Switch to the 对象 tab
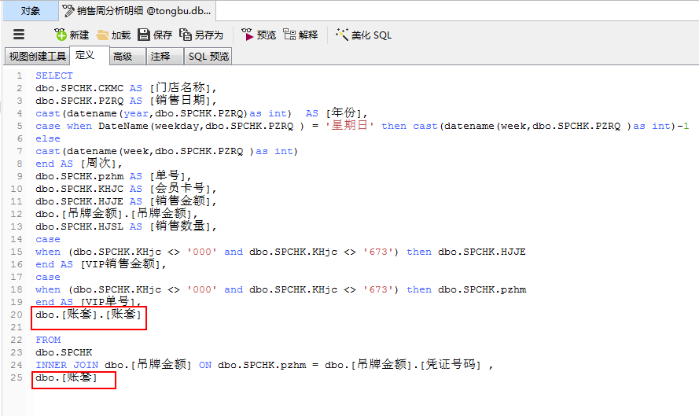Image resolution: width=699 pixels, height=416 pixels. click(x=31, y=11)
